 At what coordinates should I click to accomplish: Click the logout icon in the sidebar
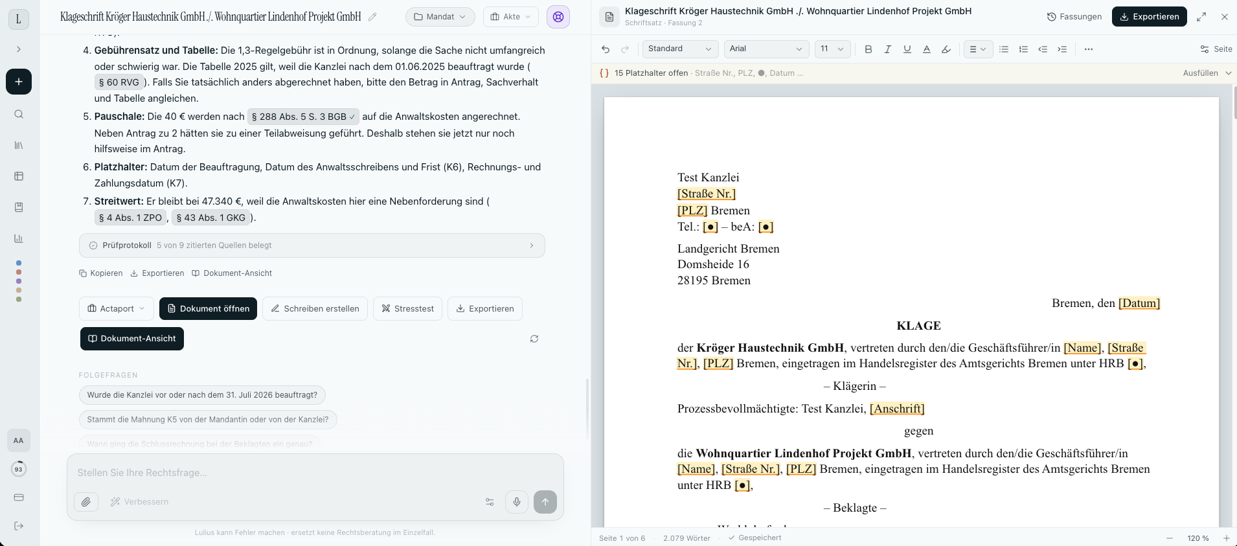tap(19, 526)
